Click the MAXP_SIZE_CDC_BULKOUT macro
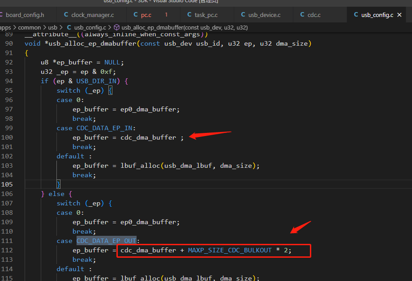 [230, 250]
